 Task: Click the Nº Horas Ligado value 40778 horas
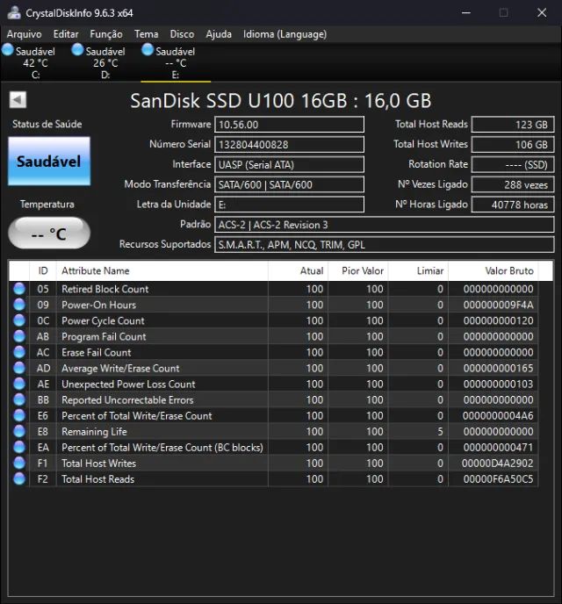513,205
